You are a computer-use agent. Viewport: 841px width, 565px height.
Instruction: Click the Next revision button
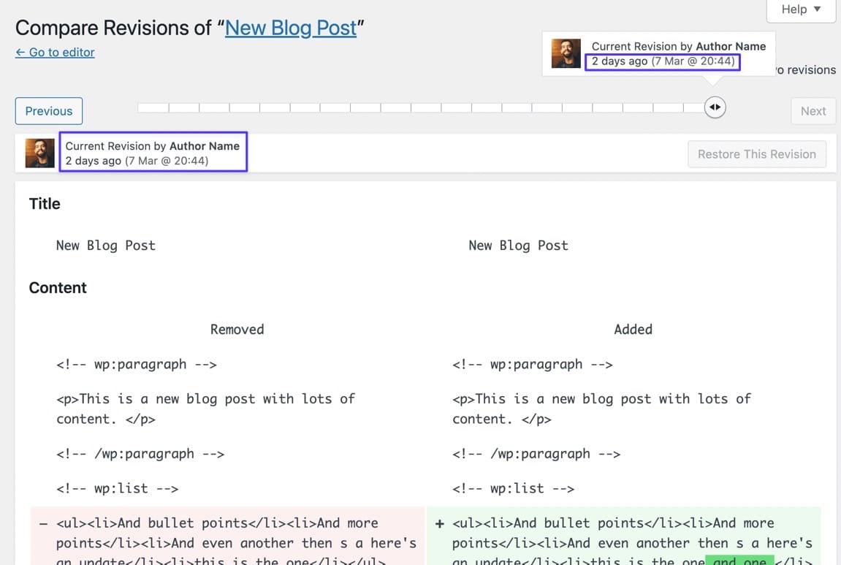tap(813, 111)
